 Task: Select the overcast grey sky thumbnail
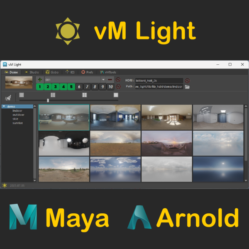click(167, 169)
